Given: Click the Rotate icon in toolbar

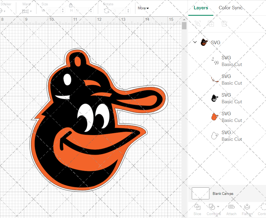Looking at the screenshot, I should (106, 11).
